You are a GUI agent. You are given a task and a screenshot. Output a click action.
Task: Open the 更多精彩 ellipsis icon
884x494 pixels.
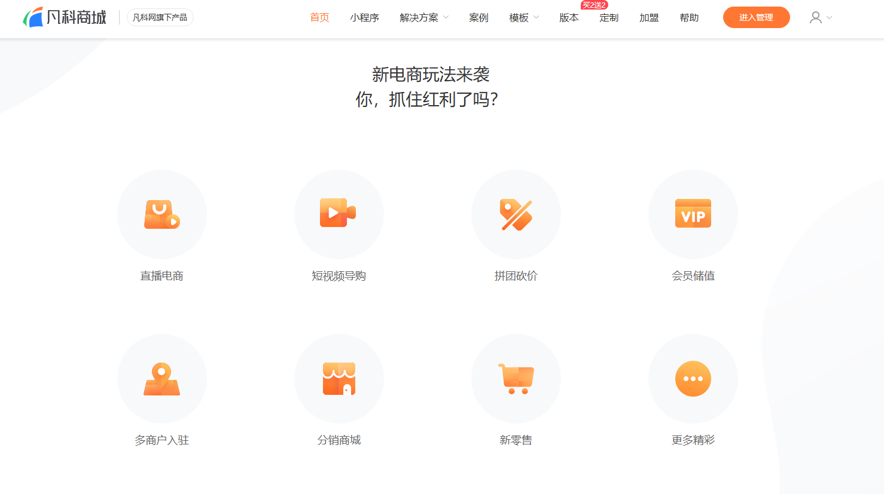click(x=693, y=379)
